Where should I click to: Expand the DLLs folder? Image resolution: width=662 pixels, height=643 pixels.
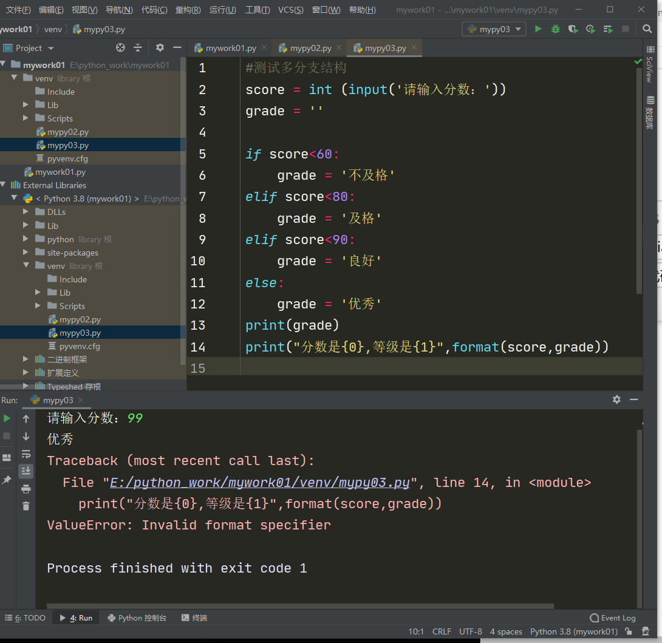(x=26, y=211)
